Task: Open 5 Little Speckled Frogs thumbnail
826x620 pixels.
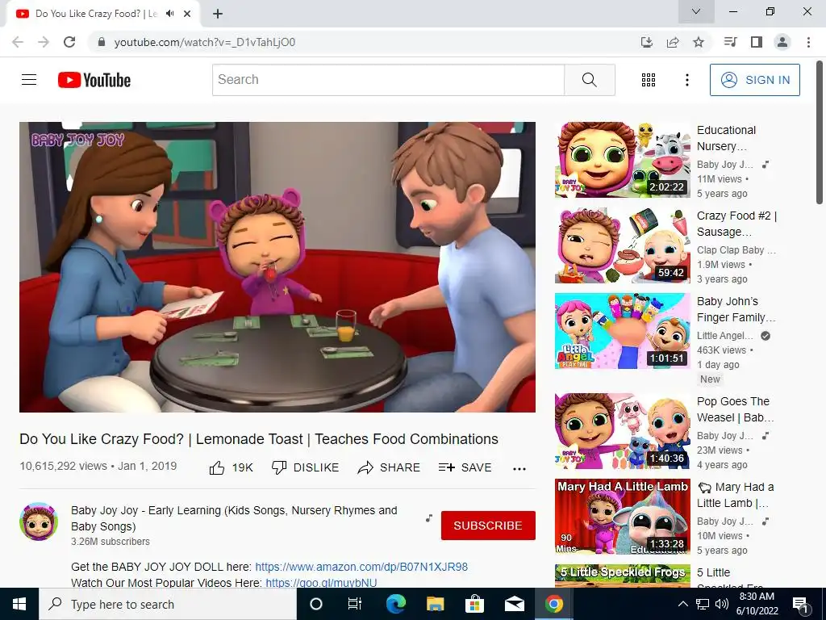Action: pos(622,576)
